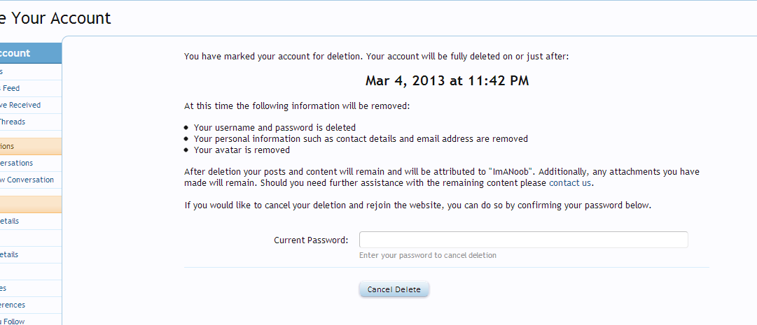Image resolution: width=757 pixels, height=325 pixels.
Task: Open the first sidebar link below Account header
Action: [x=2, y=71]
